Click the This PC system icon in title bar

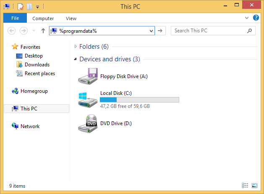(7, 7)
